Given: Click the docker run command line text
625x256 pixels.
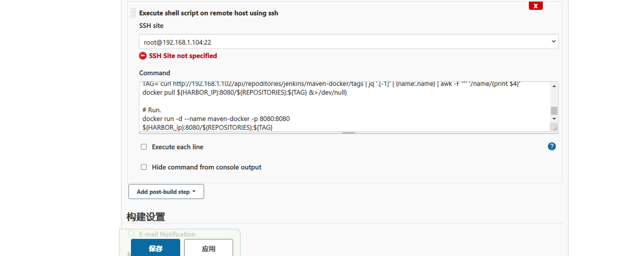Looking at the screenshot, I should (x=216, y=119).
